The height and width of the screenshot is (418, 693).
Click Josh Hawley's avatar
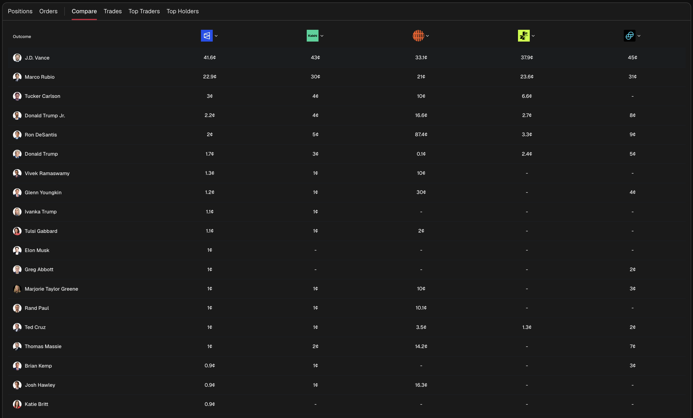point(17,385)
